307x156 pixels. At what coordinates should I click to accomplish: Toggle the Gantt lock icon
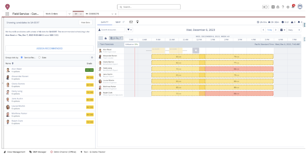point(106,38)
